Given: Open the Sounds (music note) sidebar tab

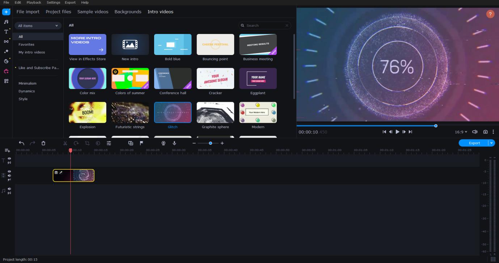Looking at the screenshot, I should pyautogui.click(x=6, y=22).
